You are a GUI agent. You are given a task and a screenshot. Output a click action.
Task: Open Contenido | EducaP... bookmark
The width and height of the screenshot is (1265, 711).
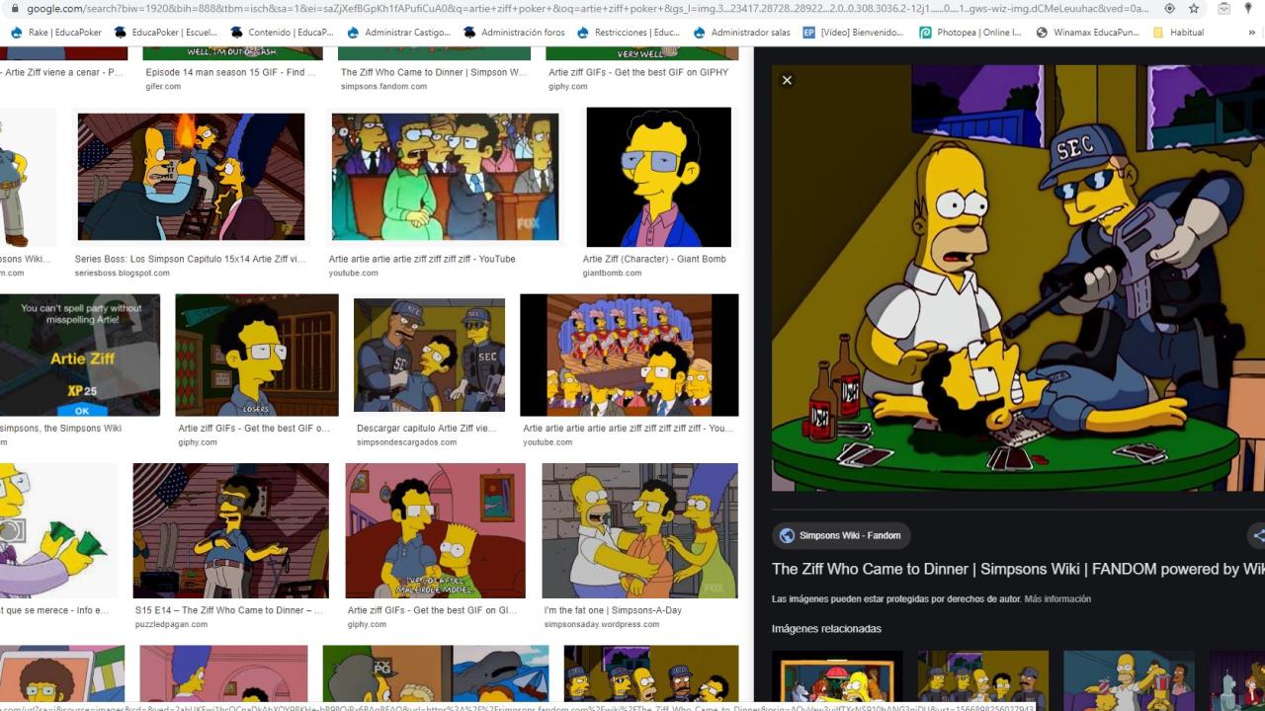(x=282, y=32)
